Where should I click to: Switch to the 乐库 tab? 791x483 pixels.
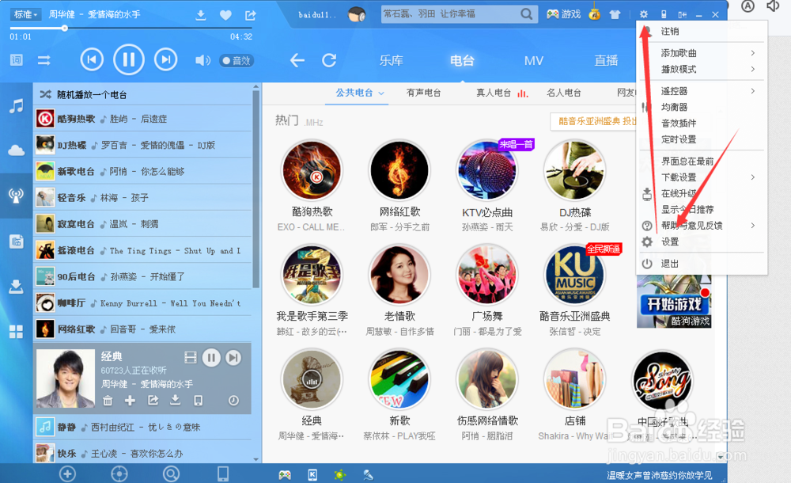click(x=392, y=61)
